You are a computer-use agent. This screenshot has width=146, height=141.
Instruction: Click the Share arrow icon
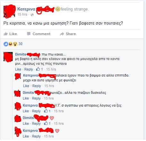(x=62, y=34)
